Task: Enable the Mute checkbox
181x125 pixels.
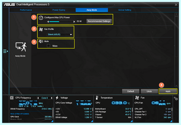Action: [49, 46]
